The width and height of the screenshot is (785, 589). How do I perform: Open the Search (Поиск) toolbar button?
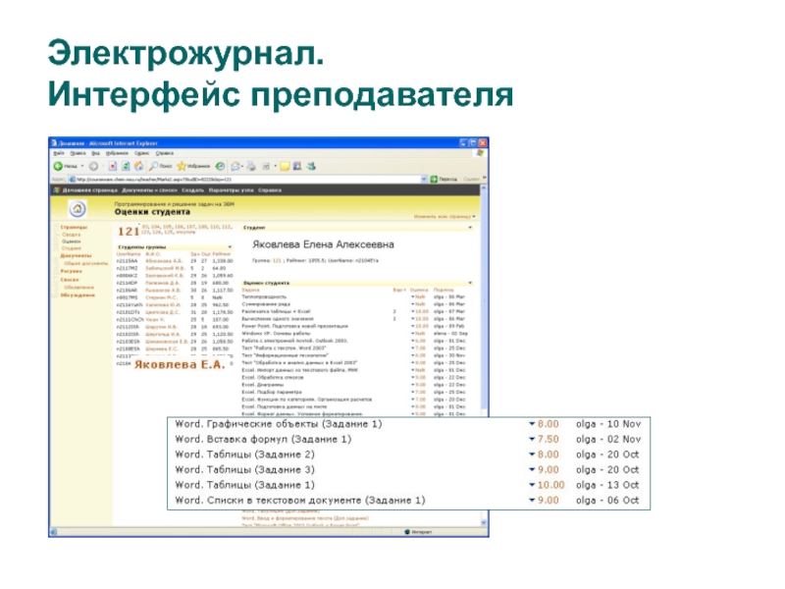tap(153, 167)
